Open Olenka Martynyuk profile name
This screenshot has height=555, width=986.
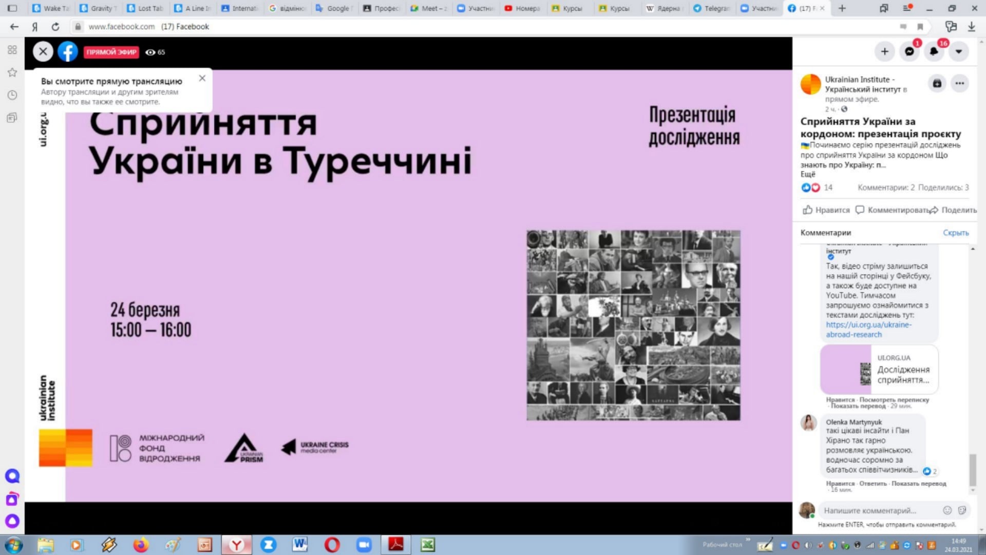(854, 422)
